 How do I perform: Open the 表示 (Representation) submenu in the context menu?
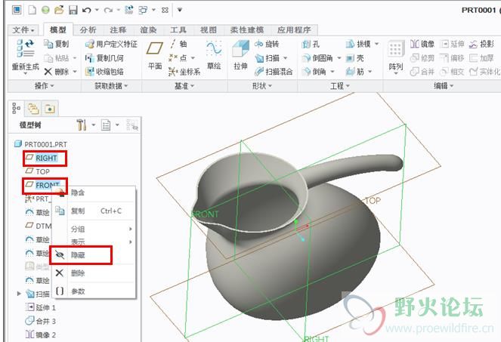[94, 242]
